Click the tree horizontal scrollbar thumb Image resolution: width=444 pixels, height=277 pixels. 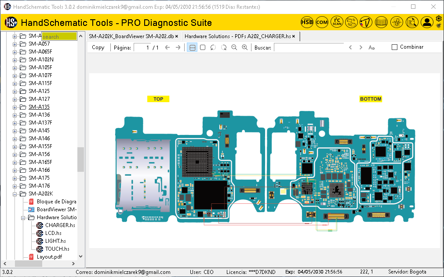click(28, 263)
